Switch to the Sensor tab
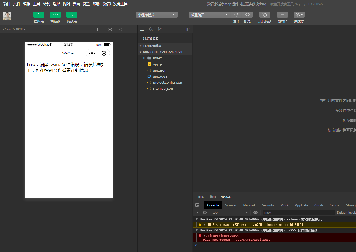 click(335, 205)
